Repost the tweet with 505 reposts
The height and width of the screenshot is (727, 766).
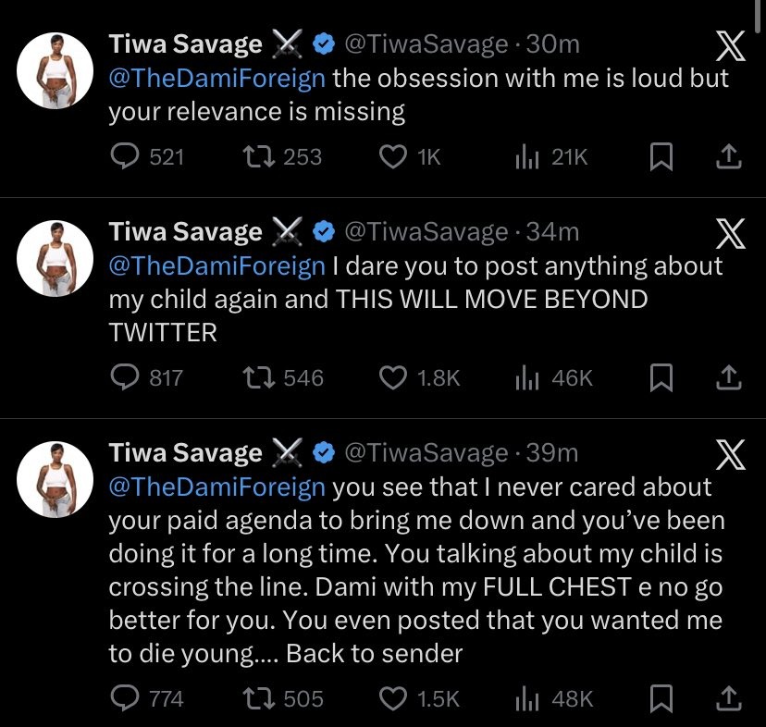(256, 699)
